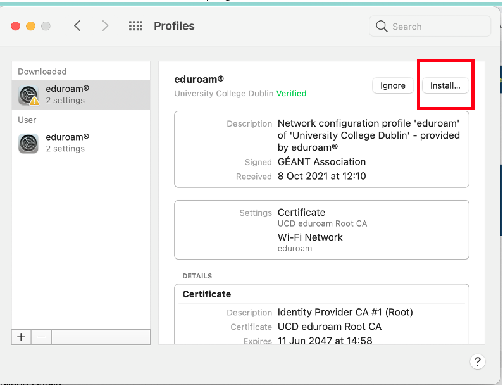Remove the profile with the minus button
The height and width of the screenshot is (388, 503).
pos(41,337)
